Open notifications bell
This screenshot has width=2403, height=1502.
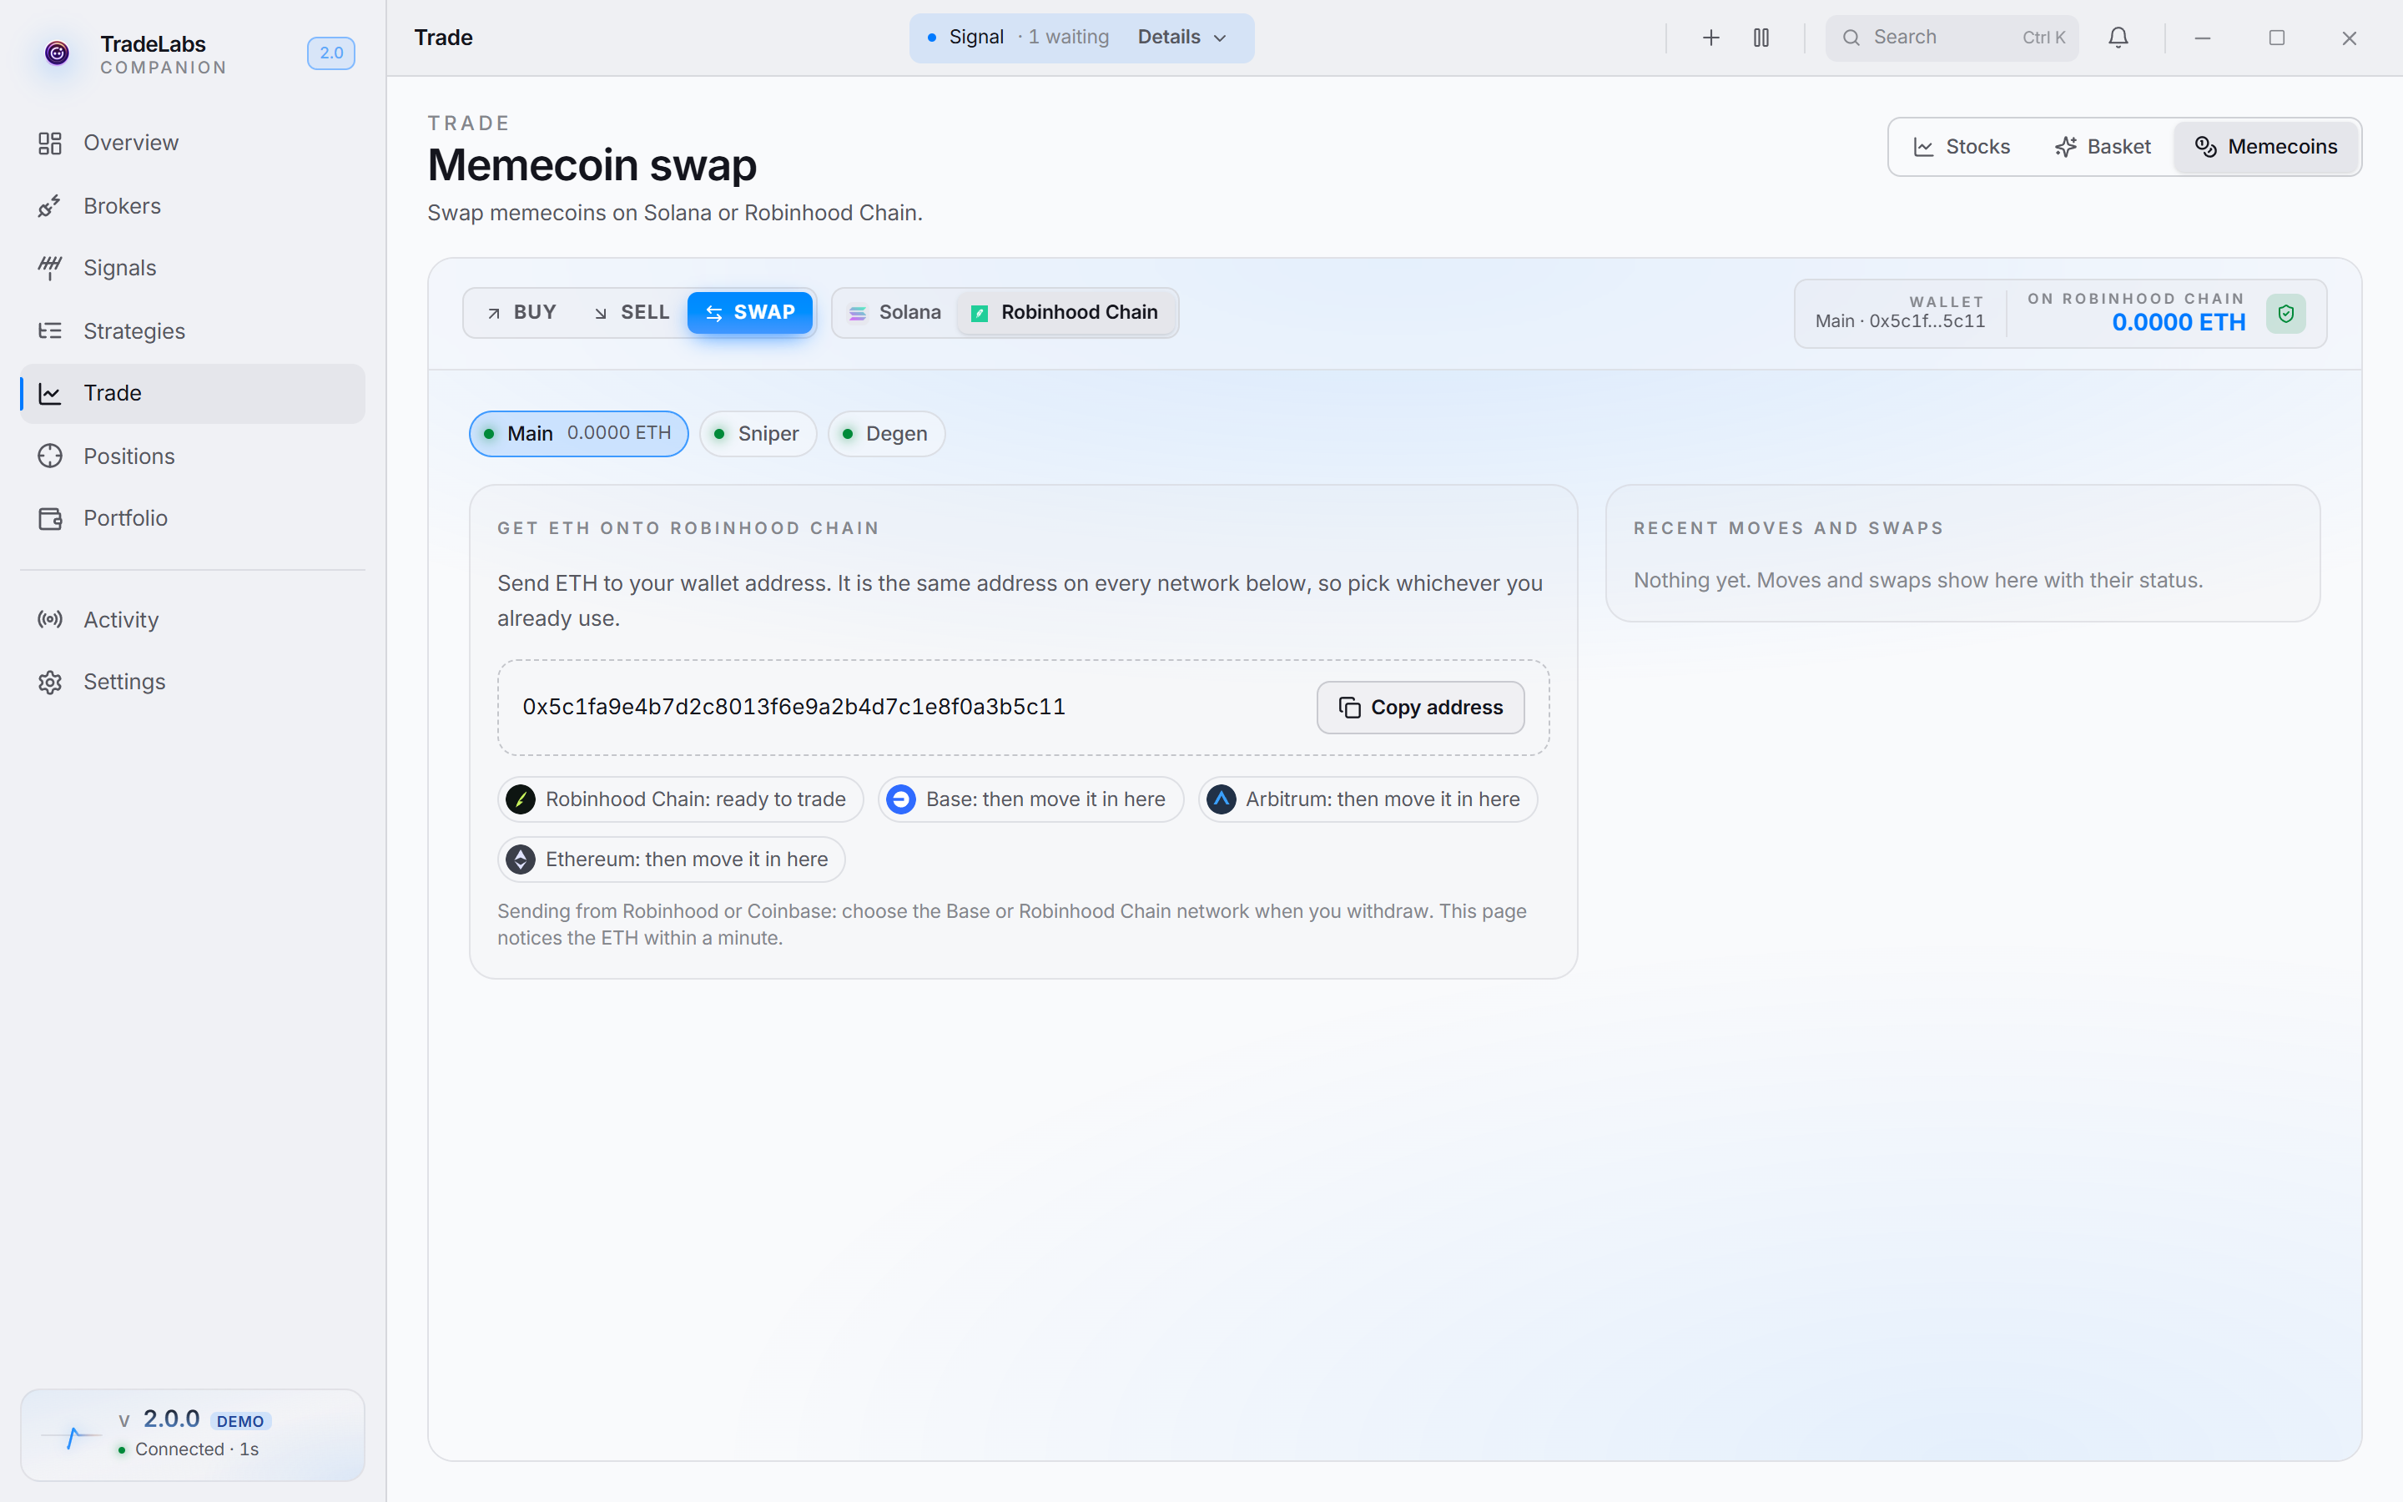point(2118,38)
